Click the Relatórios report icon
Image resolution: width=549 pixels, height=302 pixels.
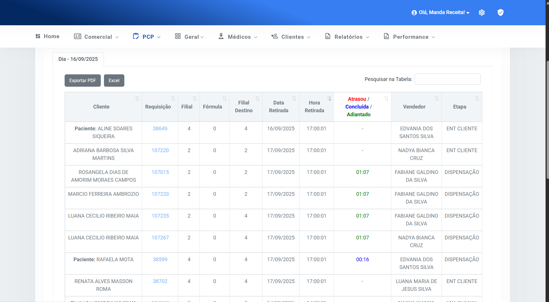click(328, 36)
